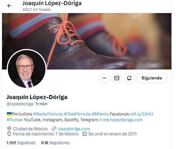Open the profile picture
This screenshot has width=176, height=149.
27,69
